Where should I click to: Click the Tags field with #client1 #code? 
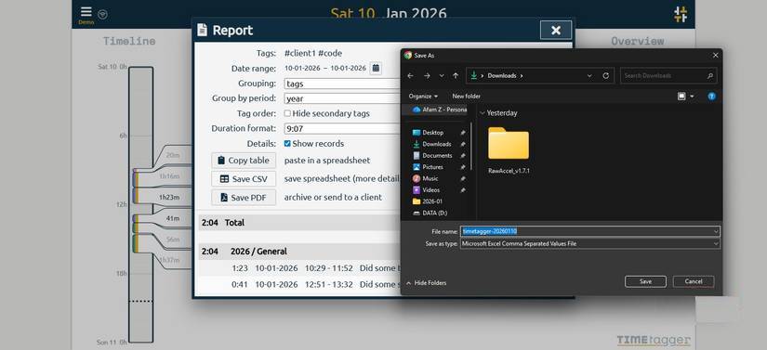coord(313,53)
